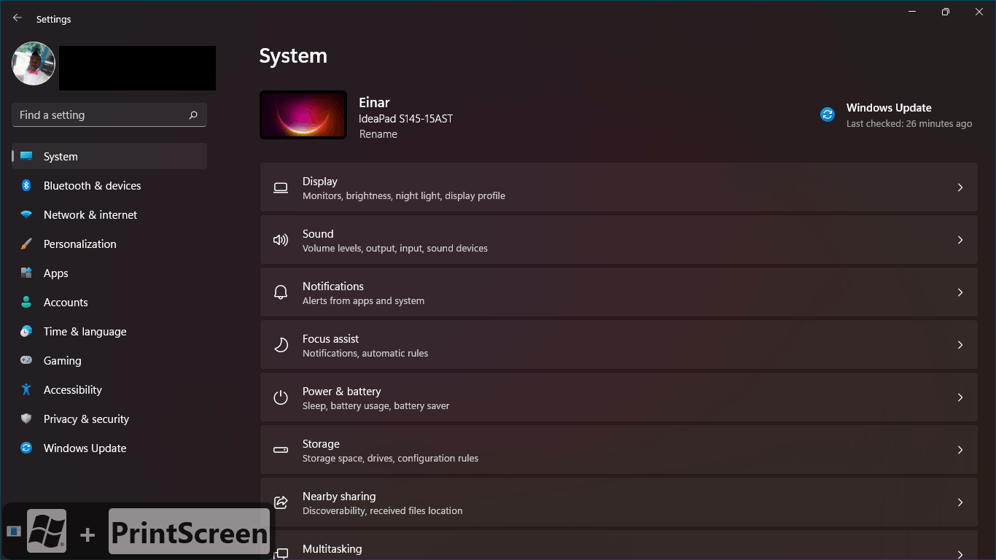Click the Find a setting search box
The height and width of the screenshot is (560, 996).
tap(109, 115)
